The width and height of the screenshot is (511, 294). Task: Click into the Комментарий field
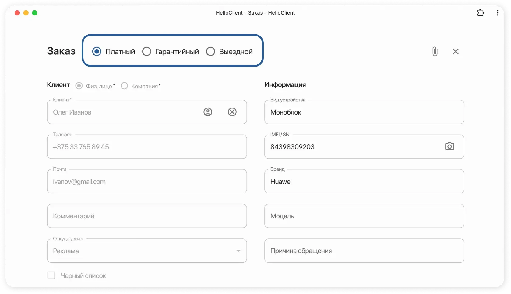[x=147, y=216]
